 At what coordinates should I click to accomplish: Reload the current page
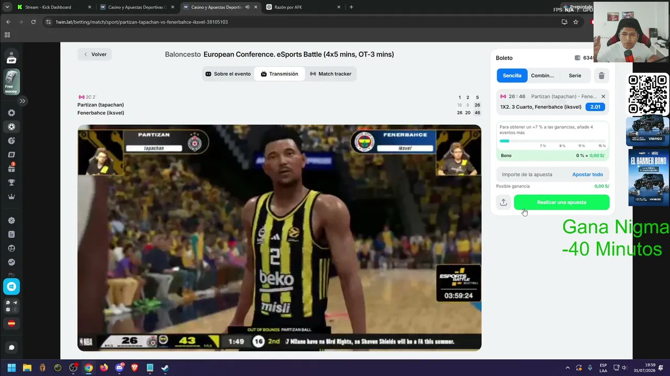(33, 22)
